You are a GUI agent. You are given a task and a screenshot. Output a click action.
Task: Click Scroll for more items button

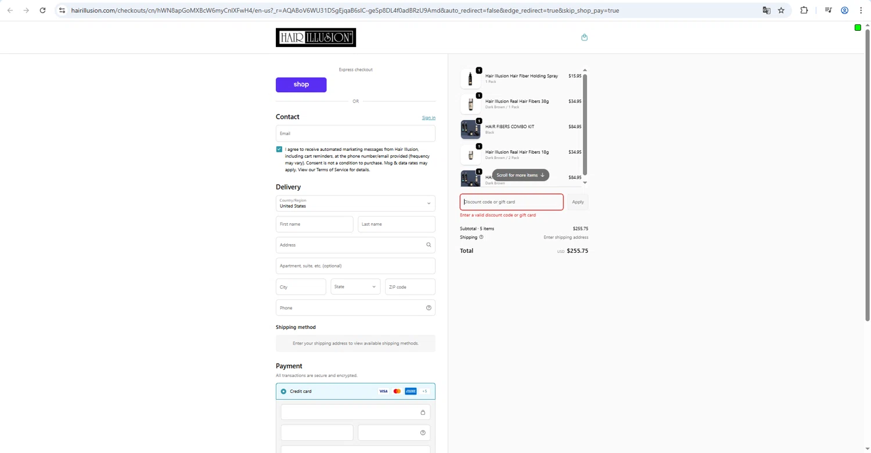(520, 175)
